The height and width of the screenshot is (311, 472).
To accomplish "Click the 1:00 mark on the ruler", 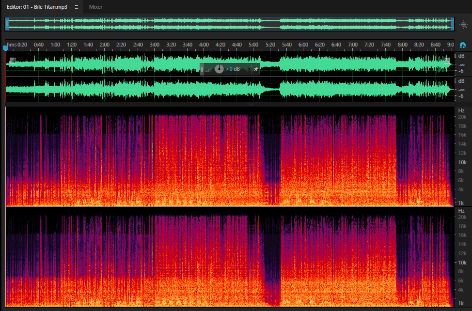I will (x=55, y=45).
